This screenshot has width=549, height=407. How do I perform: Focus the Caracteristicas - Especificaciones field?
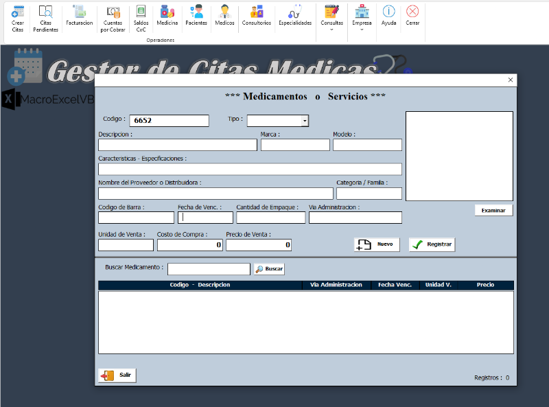point(250,169)
